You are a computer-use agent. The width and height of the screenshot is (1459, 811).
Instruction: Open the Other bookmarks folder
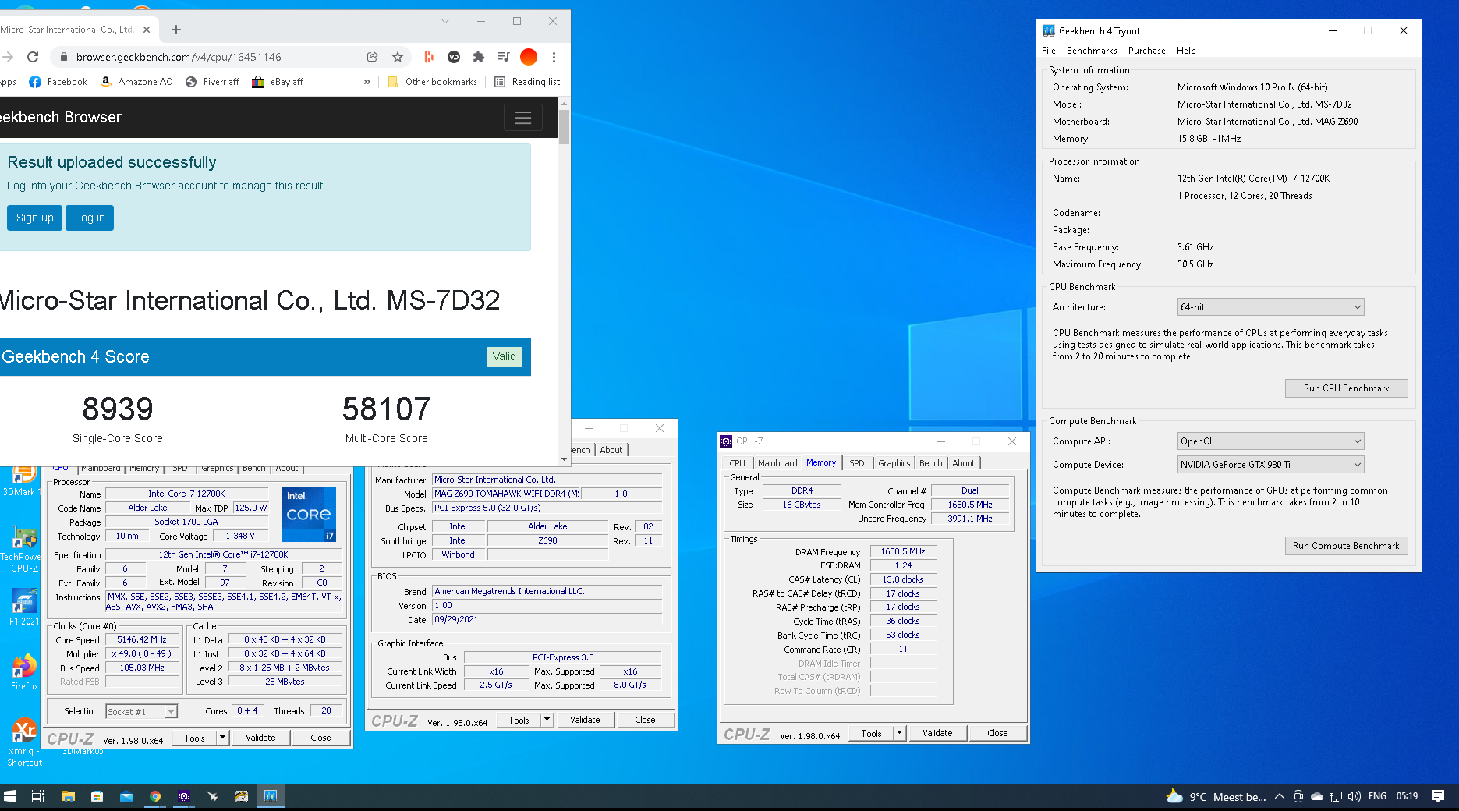433,82
